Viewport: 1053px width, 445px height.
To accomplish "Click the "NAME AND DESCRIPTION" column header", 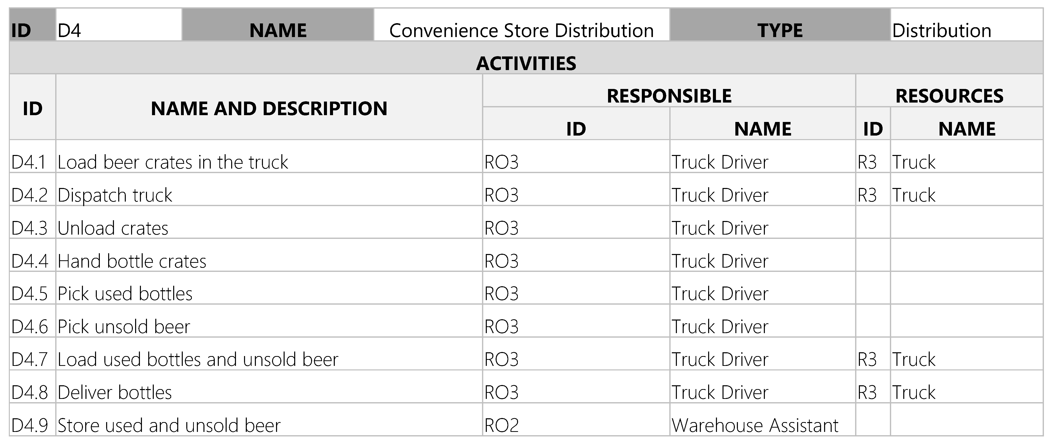I will [268, 108].
